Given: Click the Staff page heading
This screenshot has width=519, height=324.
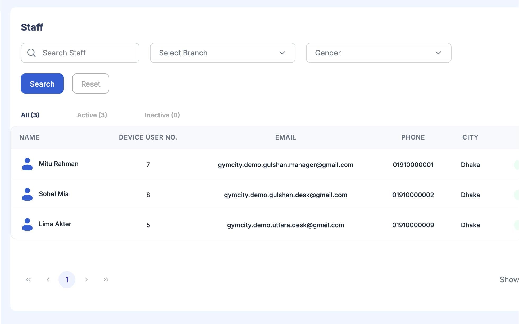Looking at the screenshot, I should point(32,27).
